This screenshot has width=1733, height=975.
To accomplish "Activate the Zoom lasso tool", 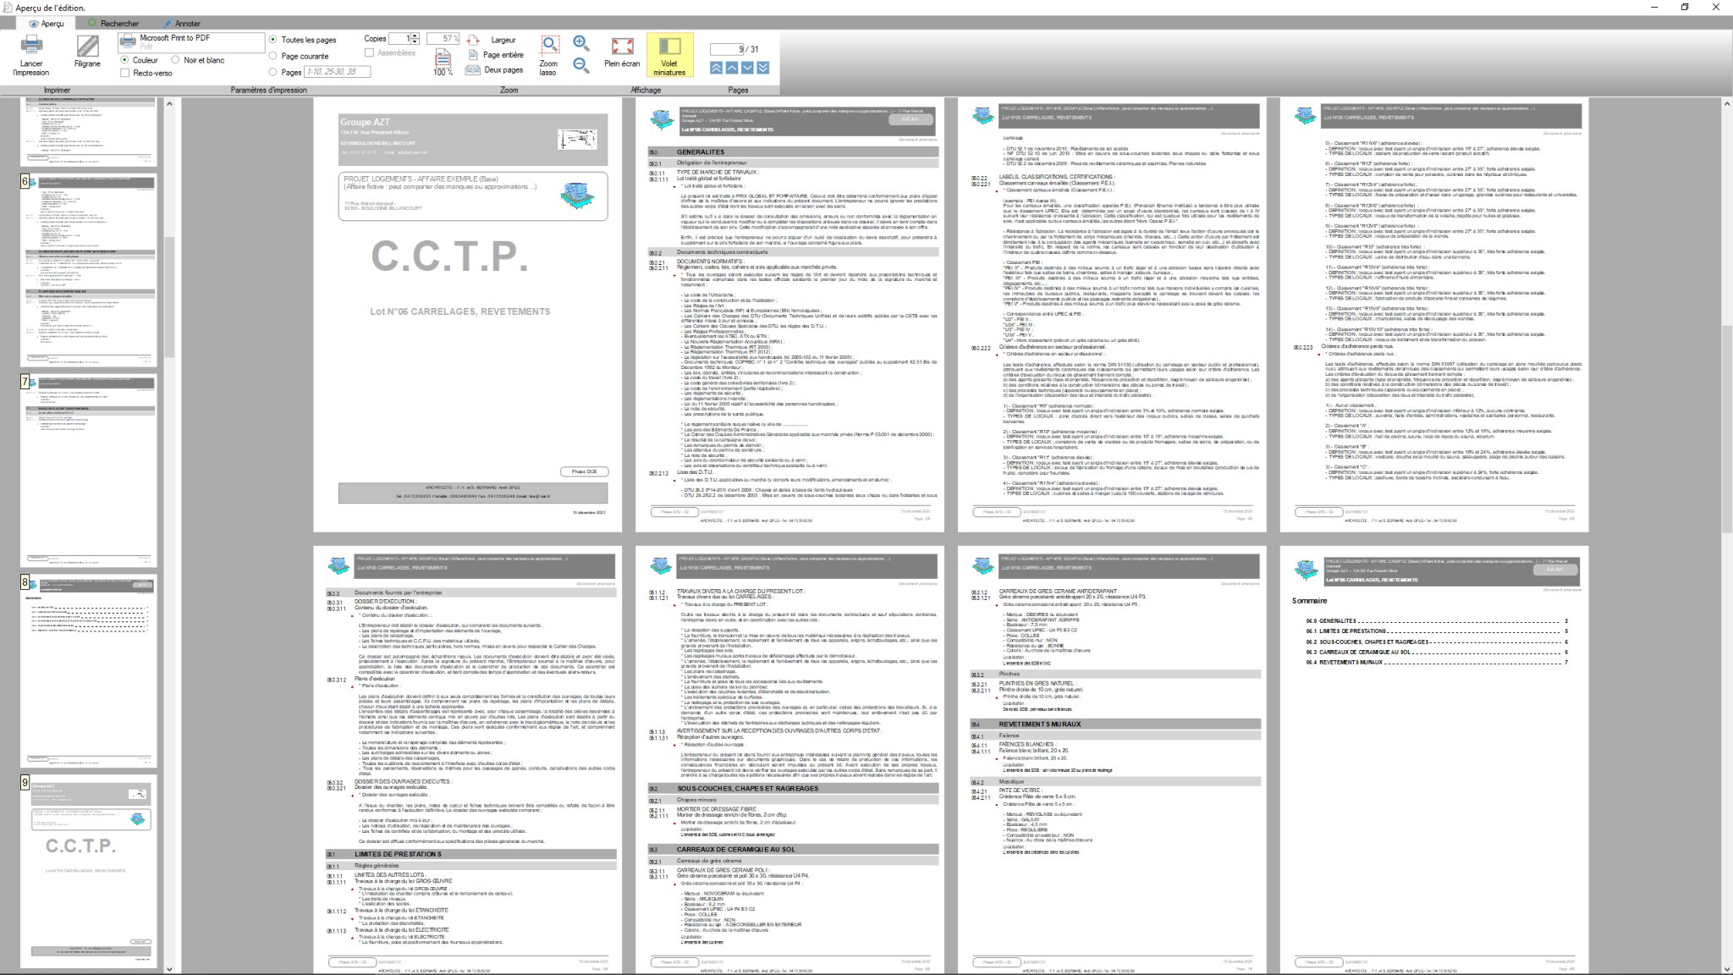I will [x=549, y=45].
